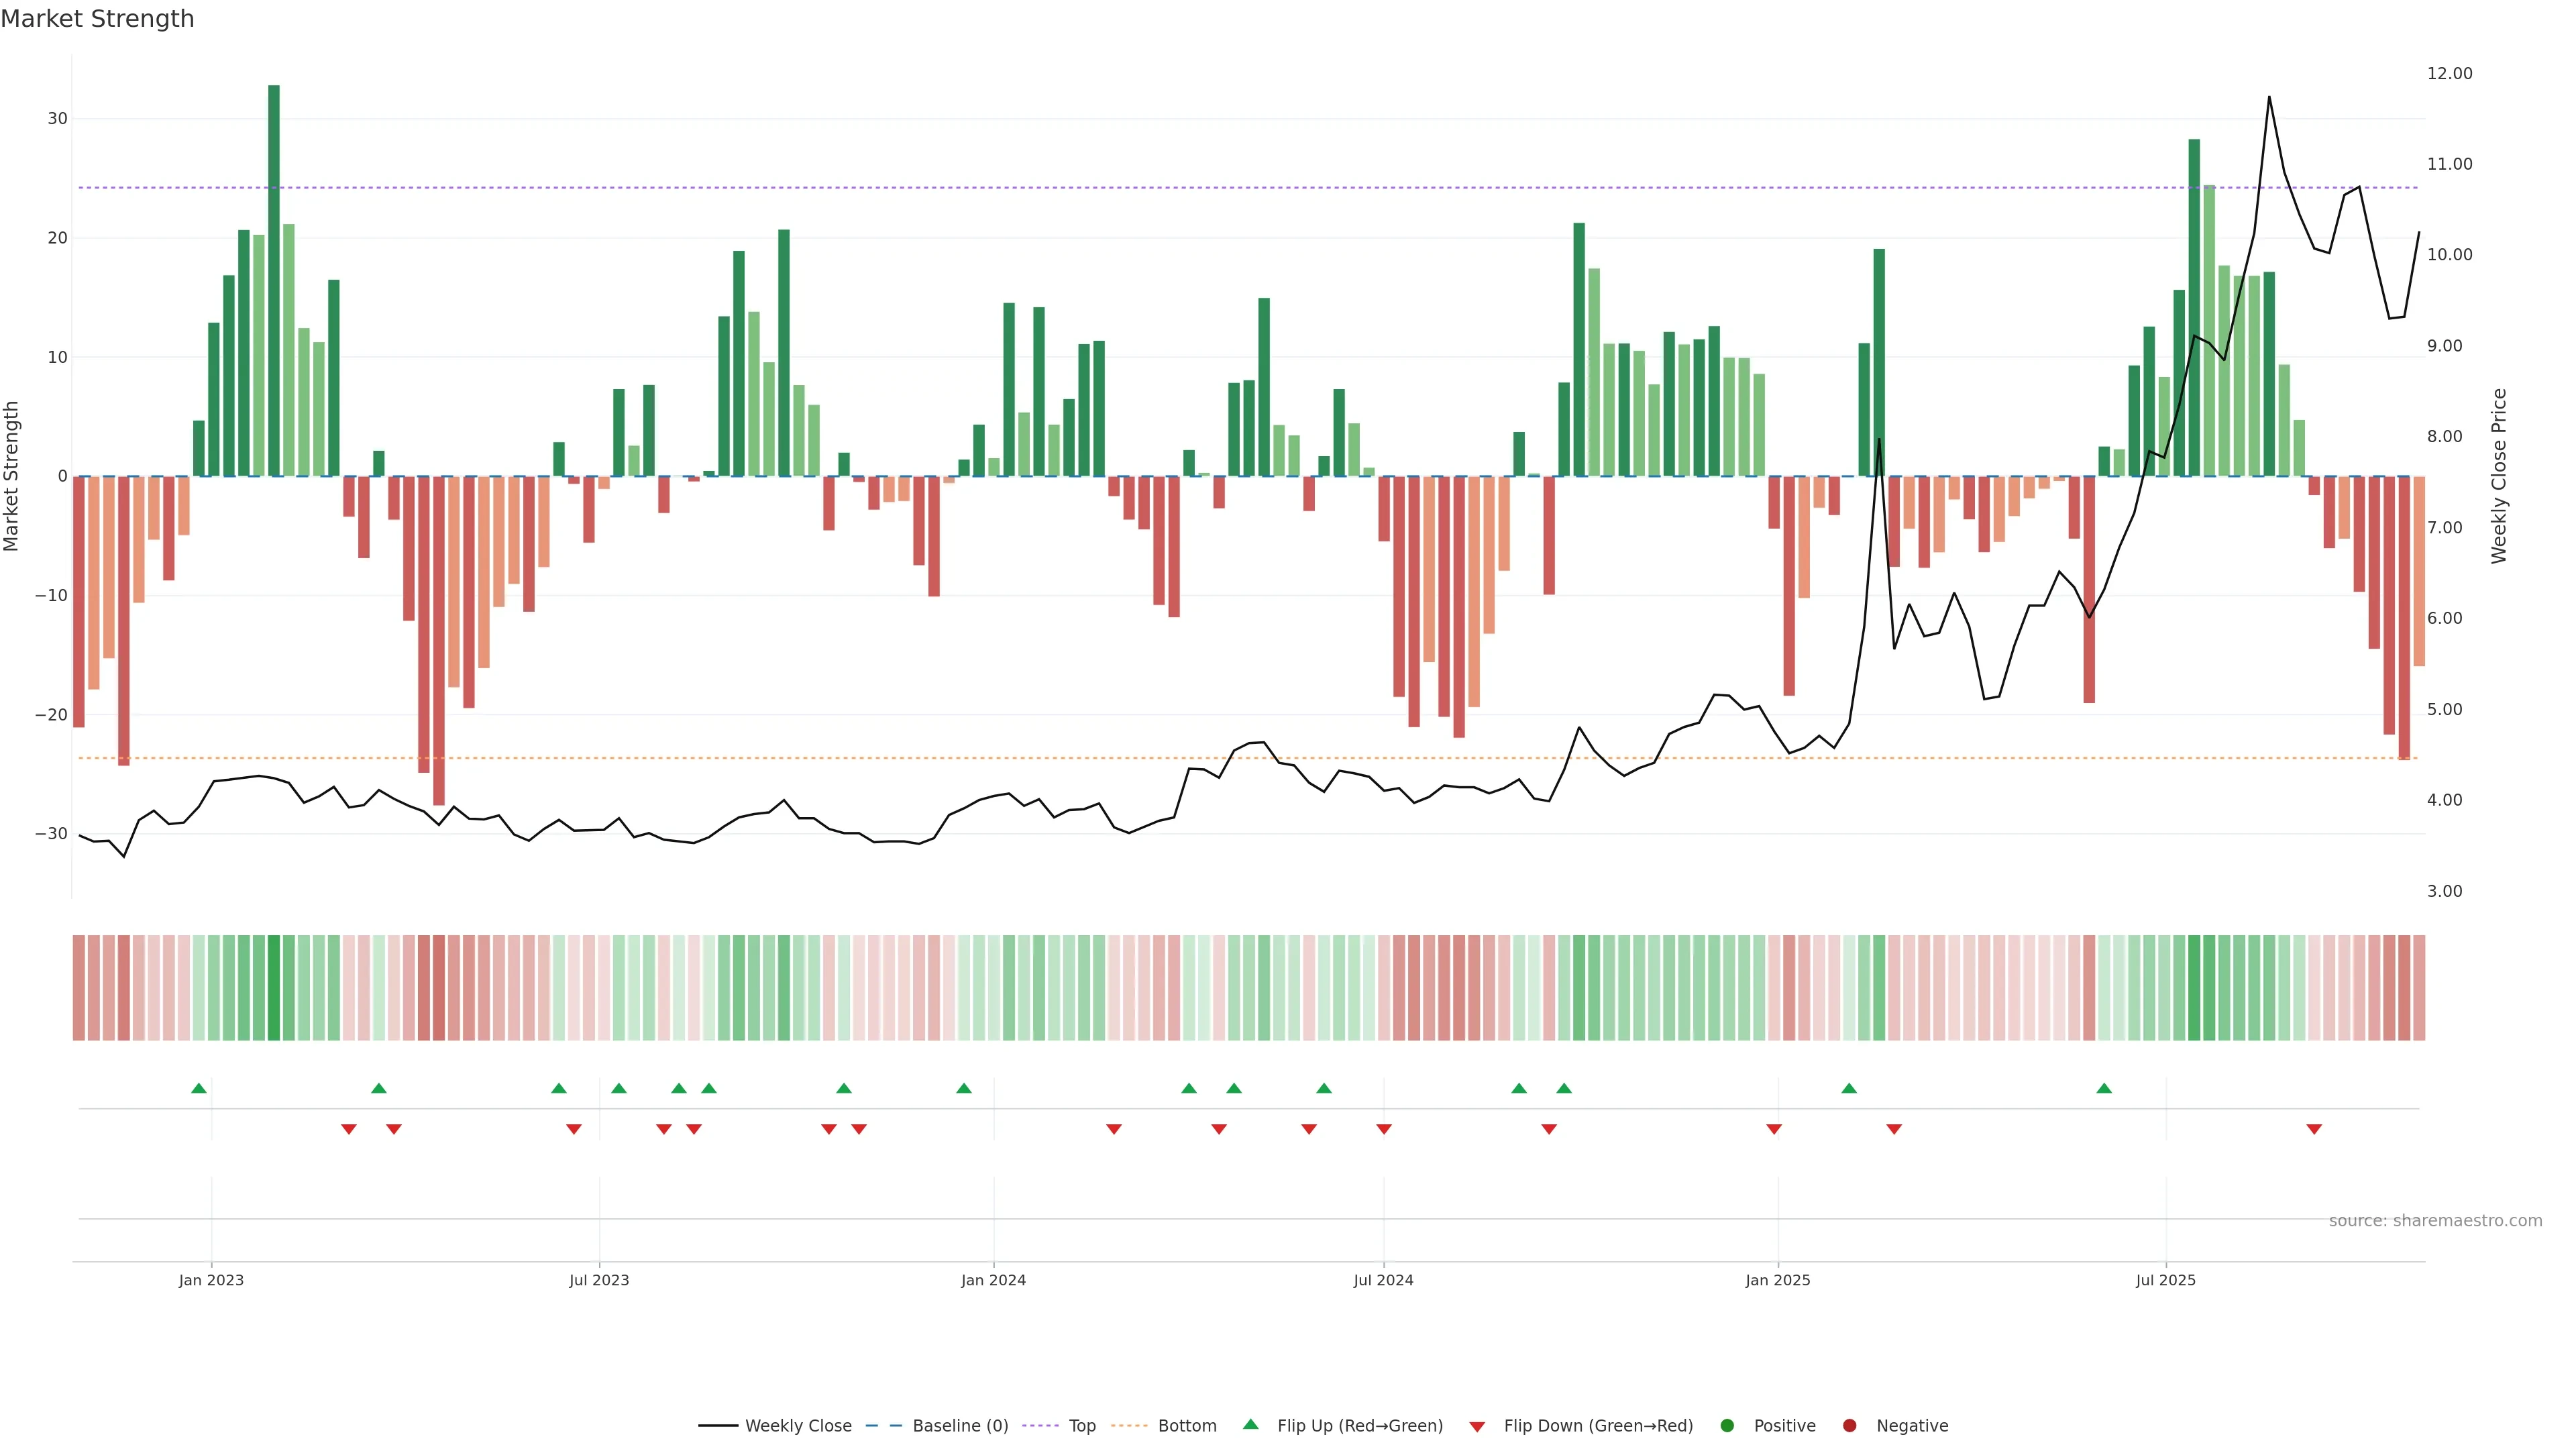Click the blue dashed Baseline legend line sample

click(x=883, y=1426)
